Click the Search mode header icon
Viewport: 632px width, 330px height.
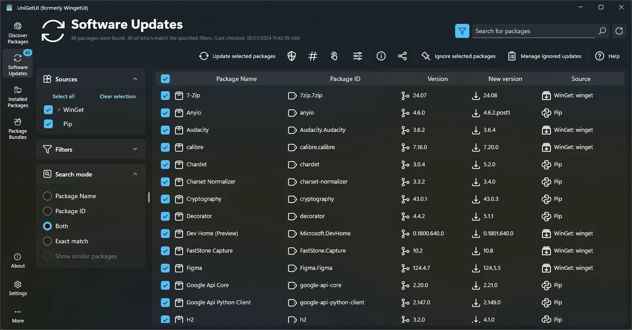pyautogui.click(x=47, y=174)
